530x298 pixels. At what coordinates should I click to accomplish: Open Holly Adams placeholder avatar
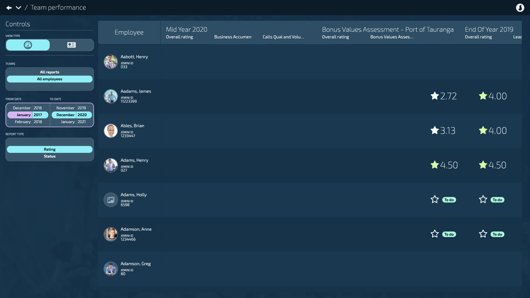[111, 200]
